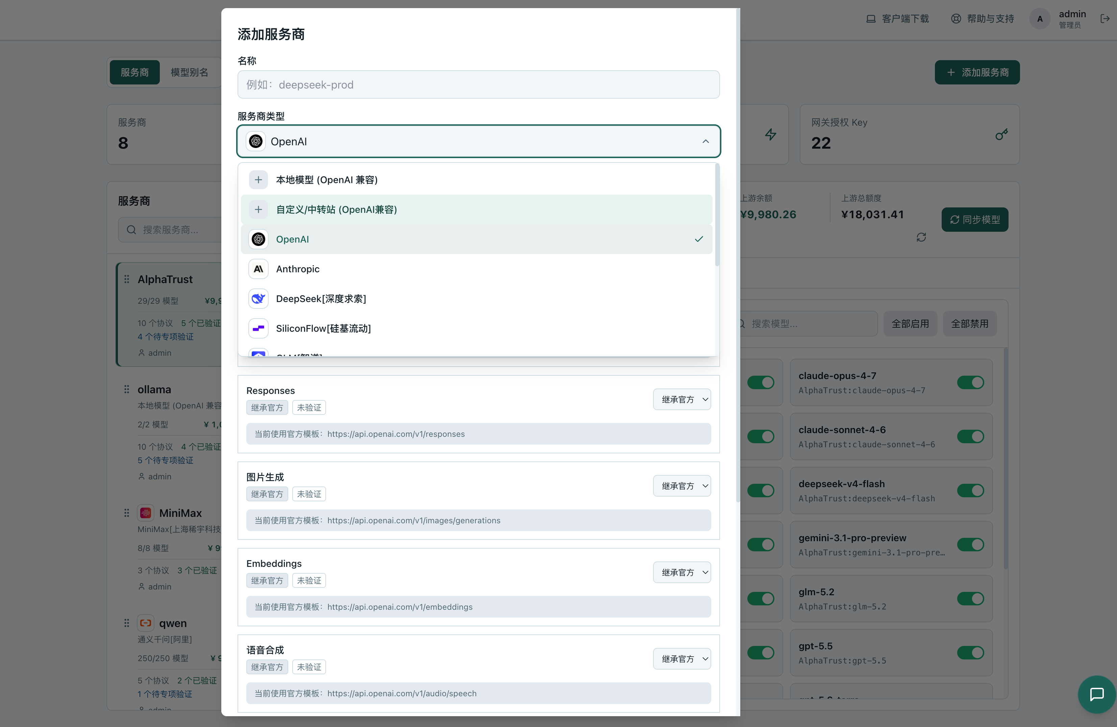Open the 帮助与支持 link
Viewport: 1117px width, 727px height.
(x=982, y=19)
